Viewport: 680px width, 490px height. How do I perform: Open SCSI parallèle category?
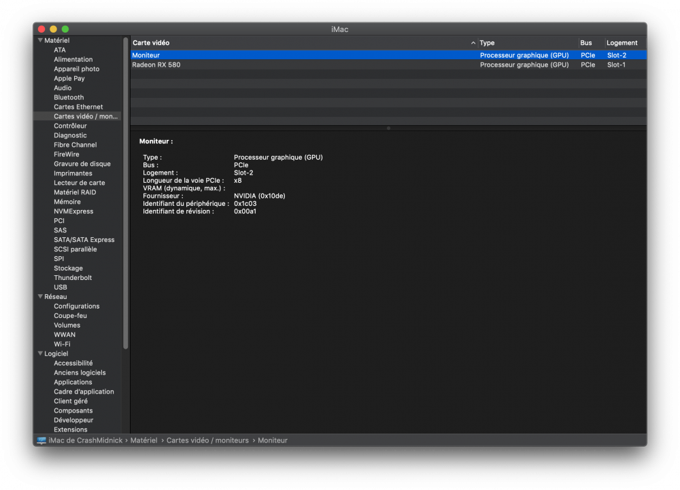75,249
